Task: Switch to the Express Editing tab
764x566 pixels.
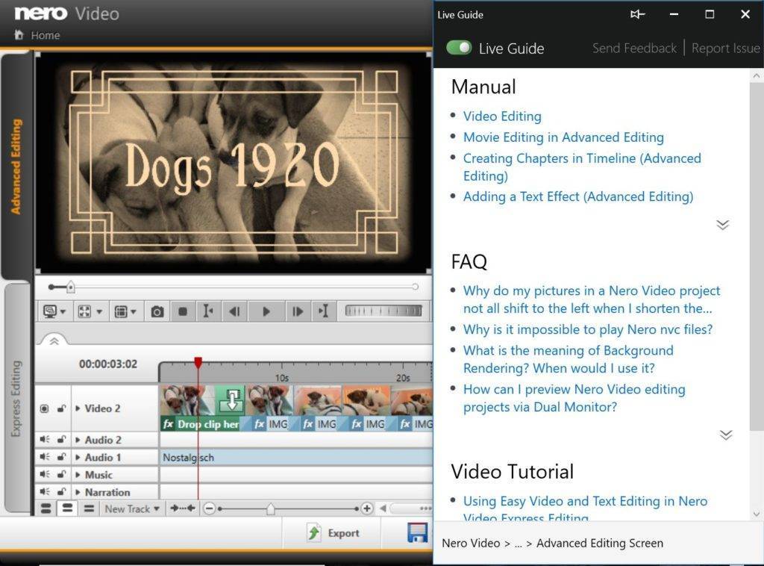Action: point(16,399)
